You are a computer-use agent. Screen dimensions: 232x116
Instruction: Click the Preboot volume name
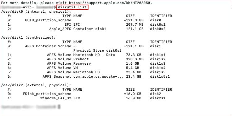pyautogui.click(x=81, y=59)
